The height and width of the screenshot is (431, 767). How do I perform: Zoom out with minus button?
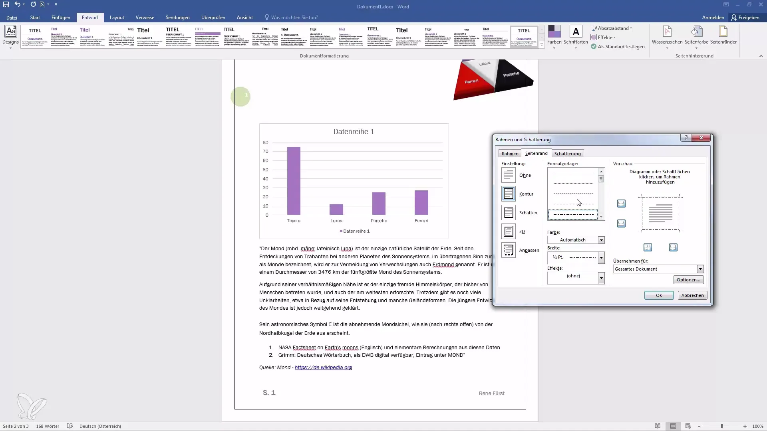tap(699, 426)
